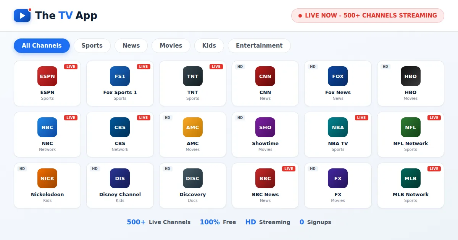Click the Fox News channel name
458x240 pixels.
point(338,93)
